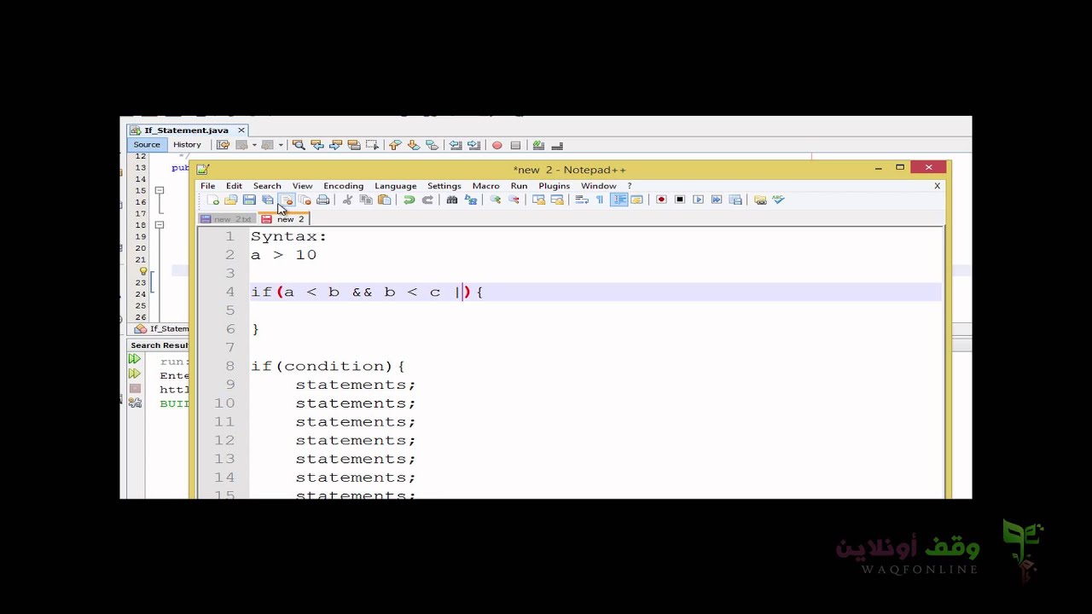This screenshot has height=614, width=1092.
Task: Open the Plugins menu
Action: (x=554, y=186)
